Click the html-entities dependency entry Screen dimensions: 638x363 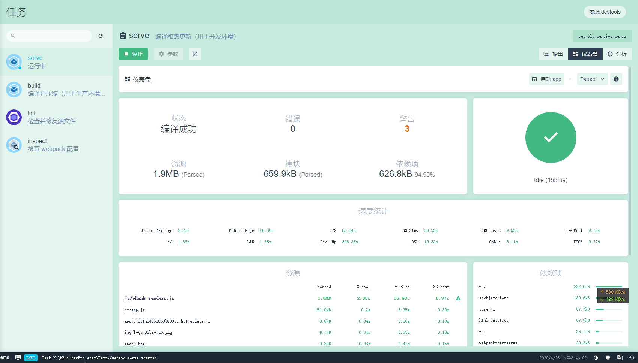tap(494, 320)
